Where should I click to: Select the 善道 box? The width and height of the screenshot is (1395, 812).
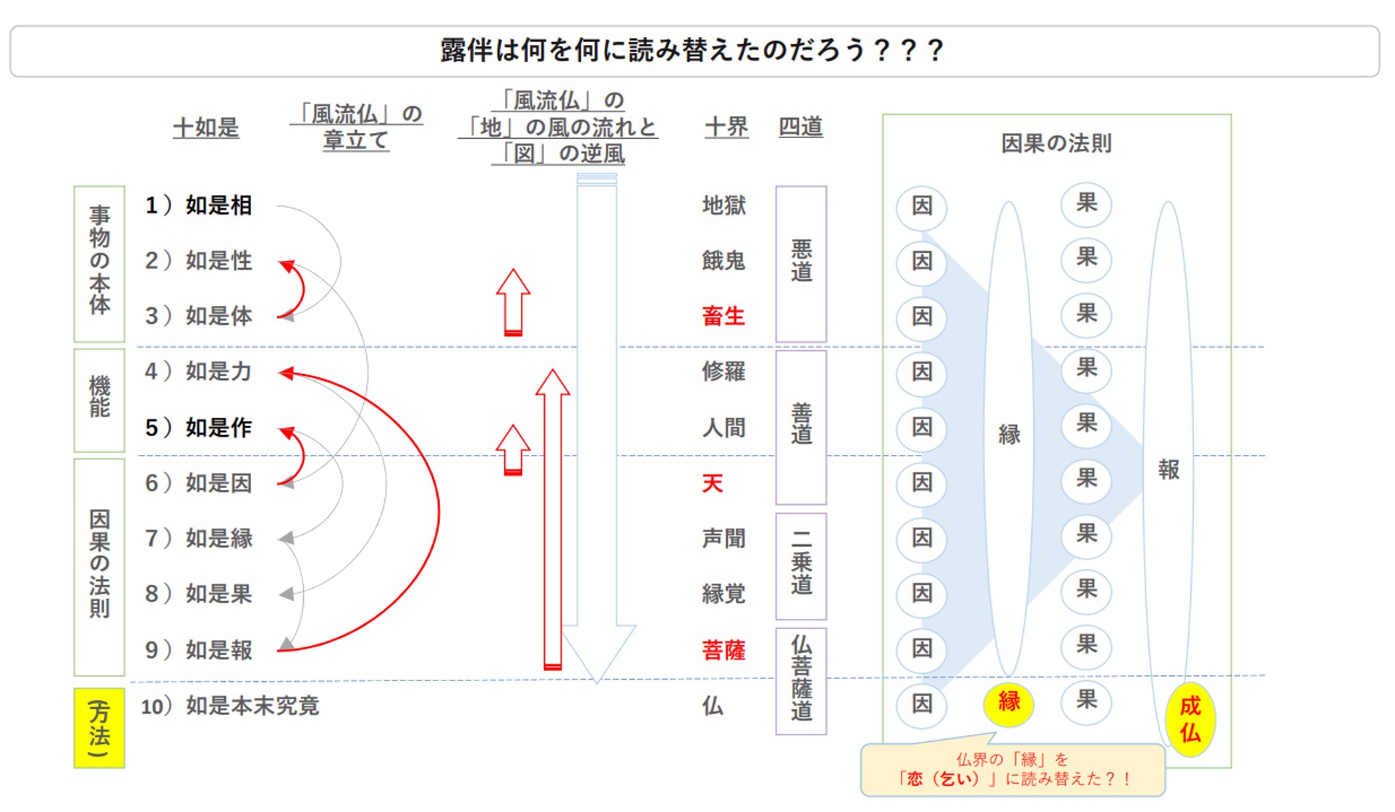pos(801,427)
